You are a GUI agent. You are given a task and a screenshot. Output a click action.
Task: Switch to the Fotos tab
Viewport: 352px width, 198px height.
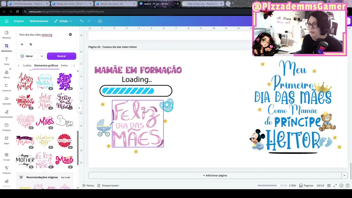pyautogui.click(x=64, y=65)
